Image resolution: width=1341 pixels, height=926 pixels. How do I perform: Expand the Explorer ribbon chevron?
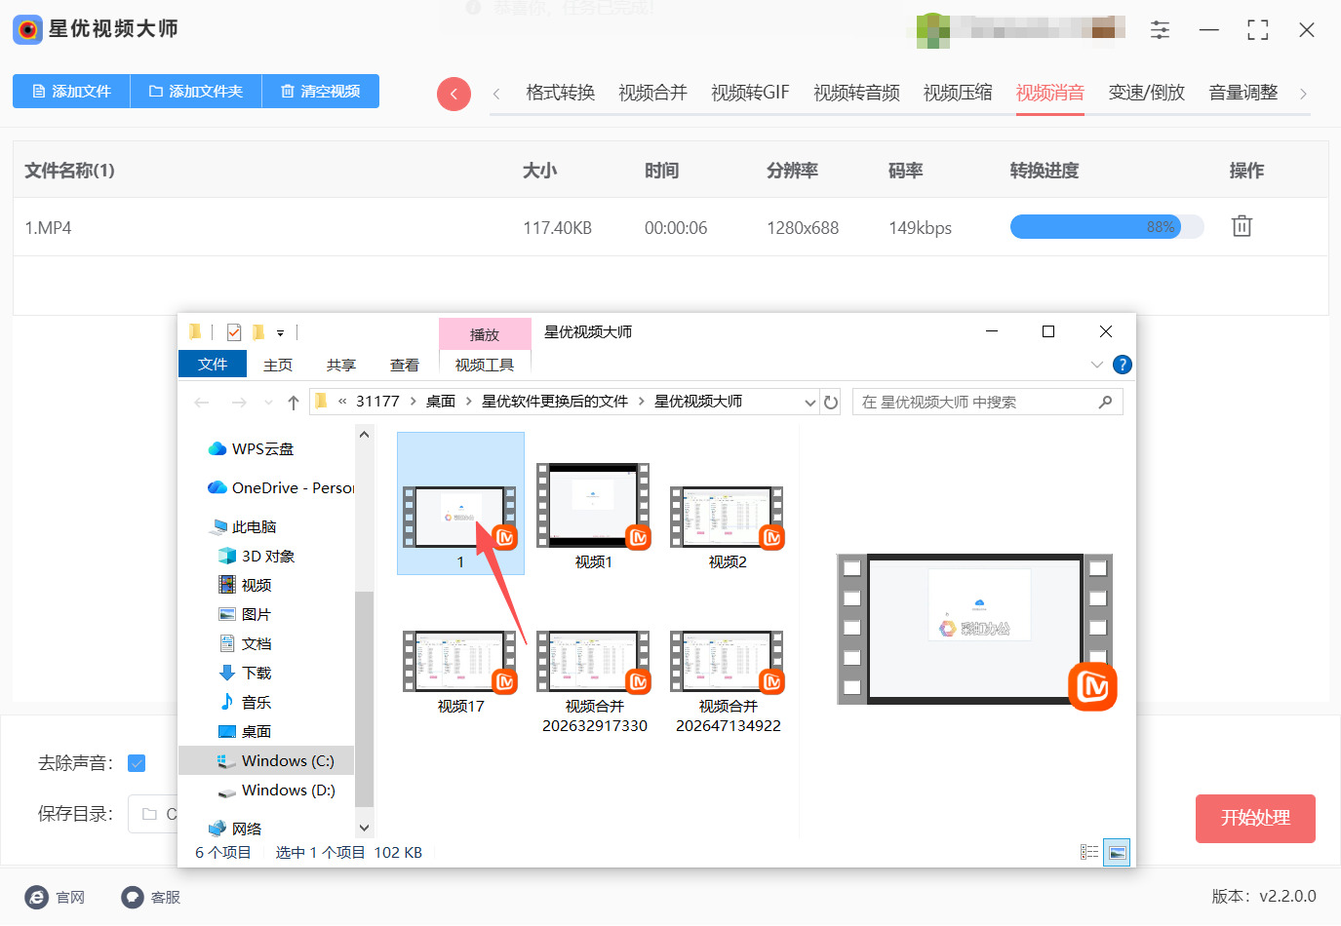coord(1097,365)
